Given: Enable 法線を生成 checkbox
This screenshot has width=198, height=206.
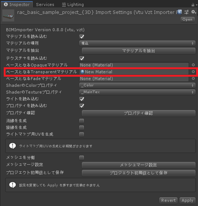Looking at the screenshot, I should 82,121.
